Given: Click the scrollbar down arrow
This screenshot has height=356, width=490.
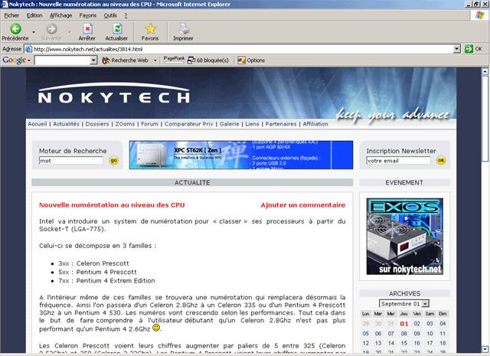Looking at the screenshot, I should (485, 349).
